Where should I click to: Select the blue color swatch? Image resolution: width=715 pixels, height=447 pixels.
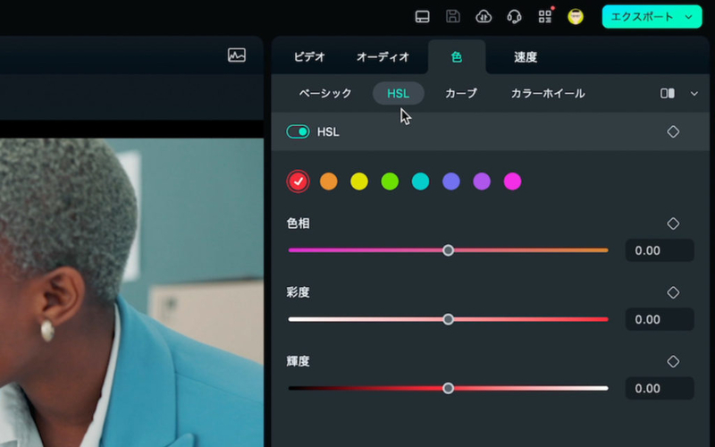click(x=451, y=181)
